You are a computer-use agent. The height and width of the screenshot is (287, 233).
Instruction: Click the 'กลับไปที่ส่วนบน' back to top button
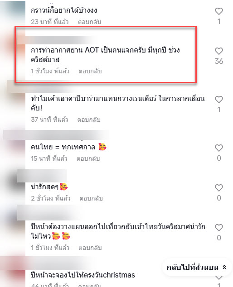(197, 268)
